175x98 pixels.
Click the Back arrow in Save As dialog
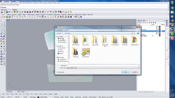(x=57, y=30)
